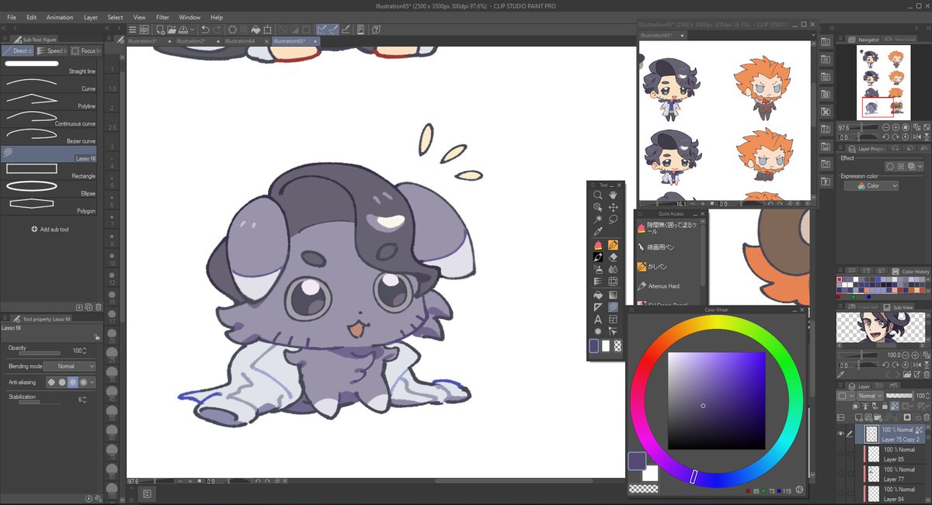Select Straight line sub tool
Image resolution: width=932 pixels, height=505 pixels.
pyautogui.click(x=49, y=67)
